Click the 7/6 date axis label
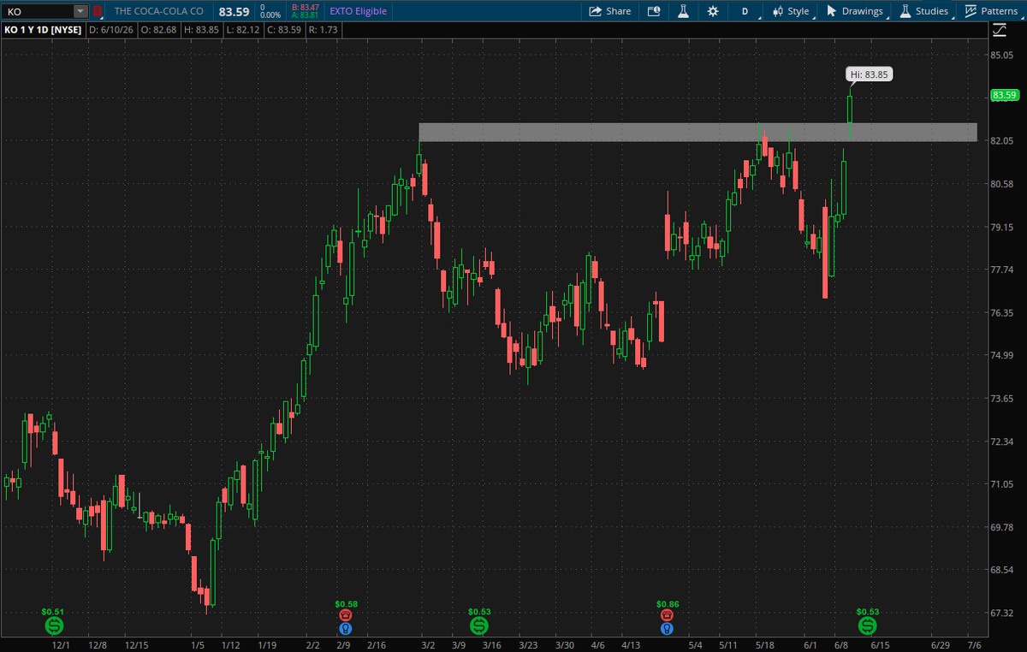Viewport: 1027px width, 652px height. (x=974, y=644)
